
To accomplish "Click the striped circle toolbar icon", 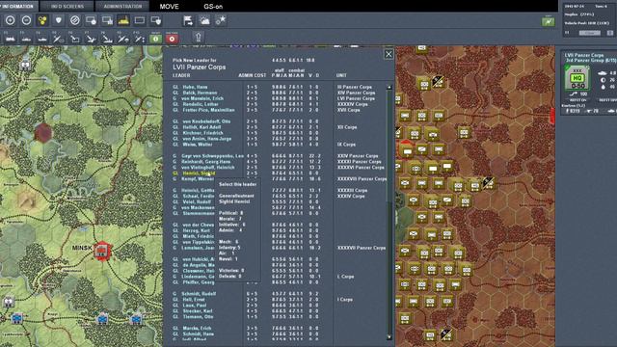I will 75,20.
